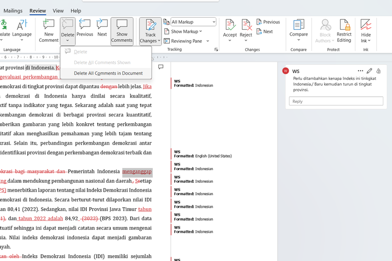Click the WS avatar in comment card

(285, 71)
